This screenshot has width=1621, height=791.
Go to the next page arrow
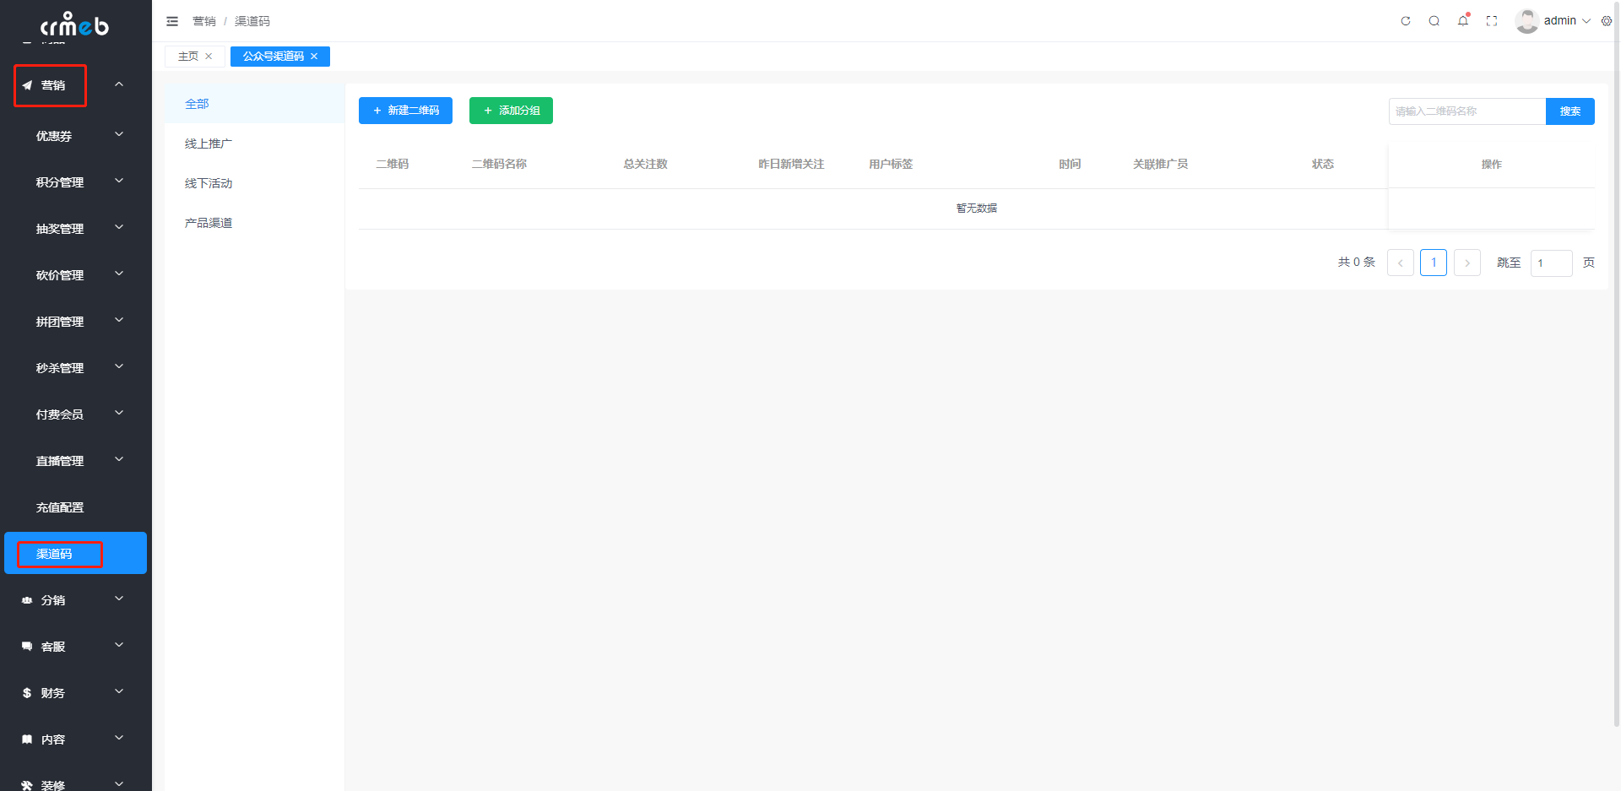click(x=1467, y=263)
